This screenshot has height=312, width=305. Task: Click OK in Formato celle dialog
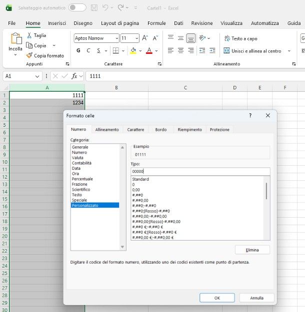pyautogui.click(x=217, y=298)
